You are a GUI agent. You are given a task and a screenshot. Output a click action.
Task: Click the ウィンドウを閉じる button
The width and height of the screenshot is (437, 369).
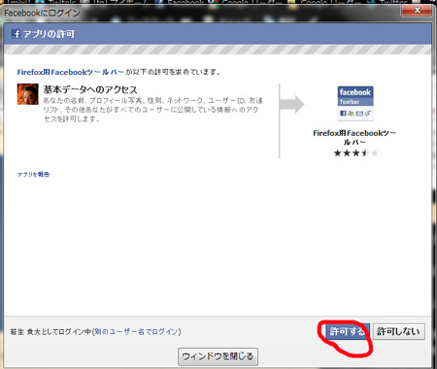click(x=218, y=356)
